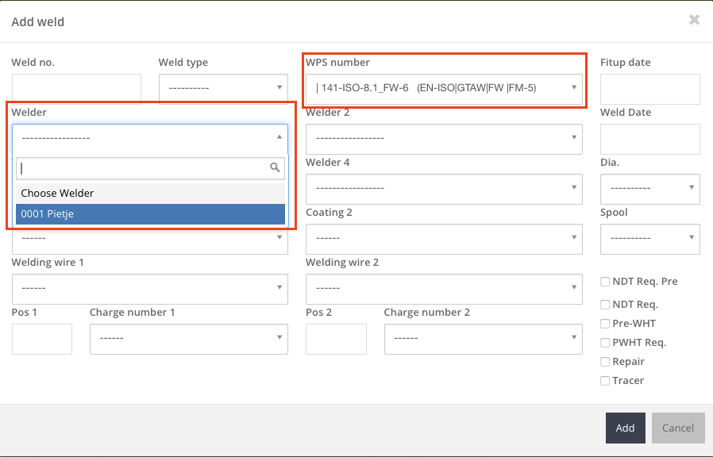Image resolution: width=713 pixels, height=457 pixels.
Task: Click the Cancel button
Action: coord(678,428)
